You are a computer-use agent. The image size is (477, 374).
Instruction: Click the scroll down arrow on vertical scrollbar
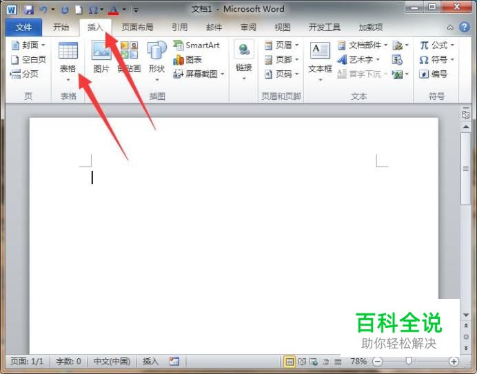[466, 315]
